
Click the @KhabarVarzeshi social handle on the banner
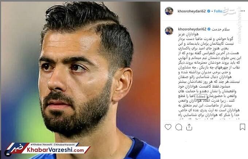point(64,144)
